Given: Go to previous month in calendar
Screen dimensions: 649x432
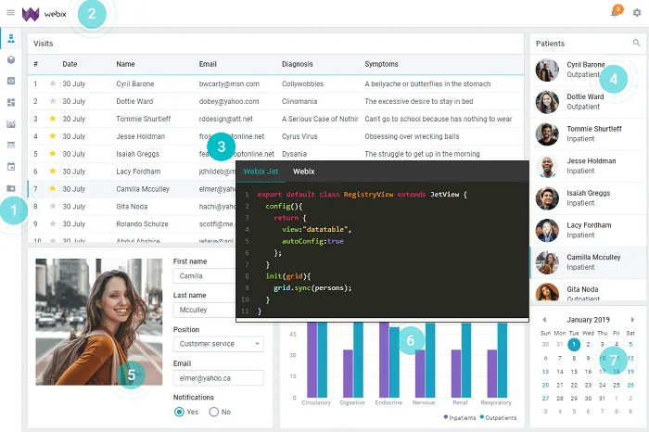Looking at the screenshot, I should click(x=544, y=320).
